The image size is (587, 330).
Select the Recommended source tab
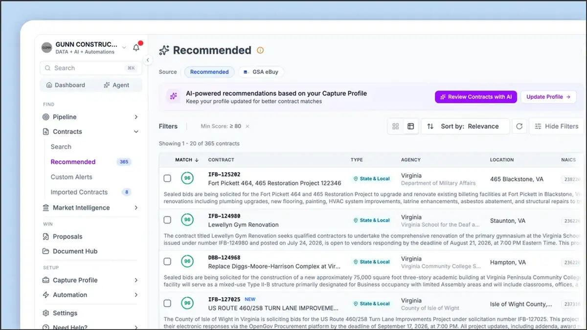click(209, 72)
